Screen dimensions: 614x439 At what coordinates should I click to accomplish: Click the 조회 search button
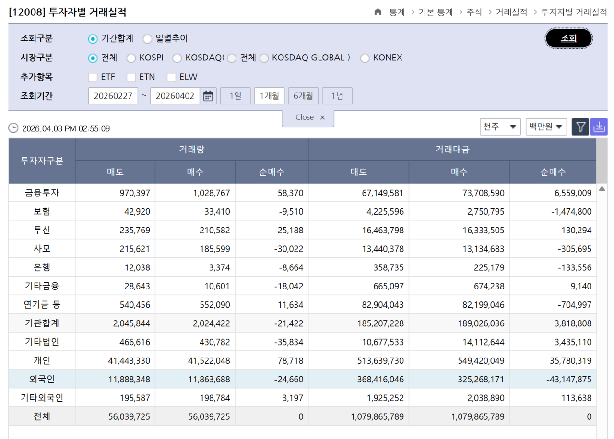click(x=569, y=38)
